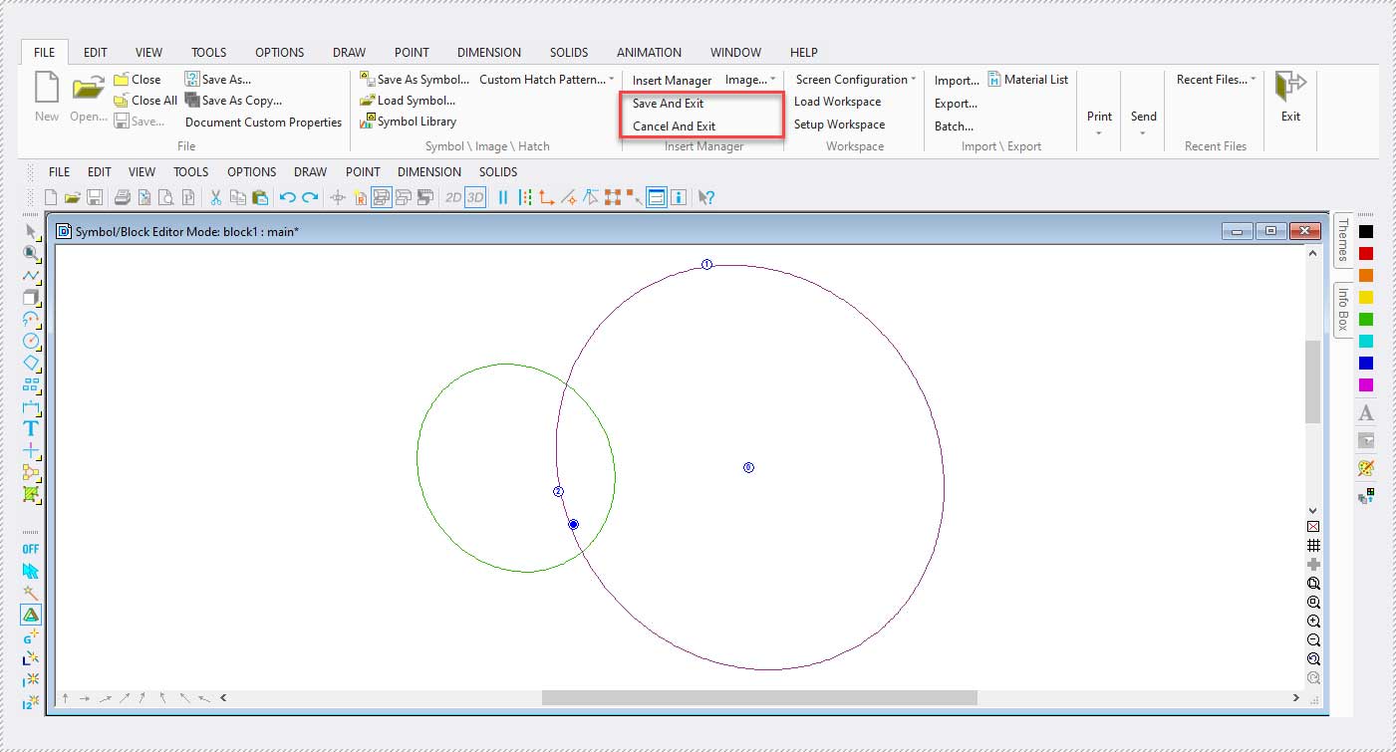Open the EDIT ribbon tab
1396x752 pixels.
click(96, 53)
